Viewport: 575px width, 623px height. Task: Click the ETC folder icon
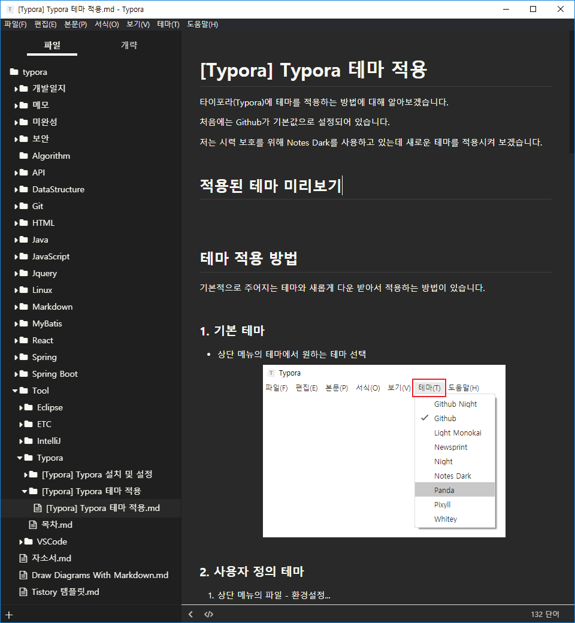[29, 424]
